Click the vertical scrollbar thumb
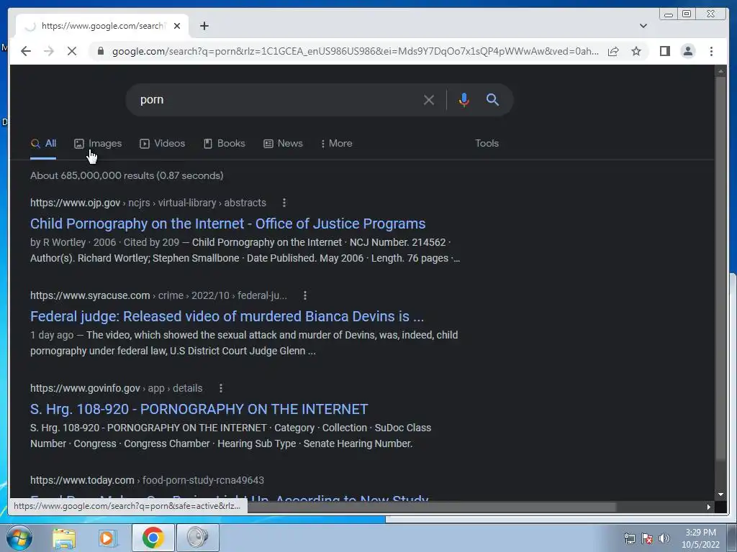737x552 pixels. [x=720, y=267]
